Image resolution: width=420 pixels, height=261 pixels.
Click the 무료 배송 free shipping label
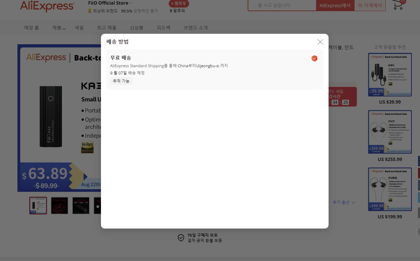click(x=121, y=58)
